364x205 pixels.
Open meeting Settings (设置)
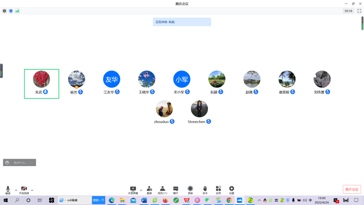point(232,190)
